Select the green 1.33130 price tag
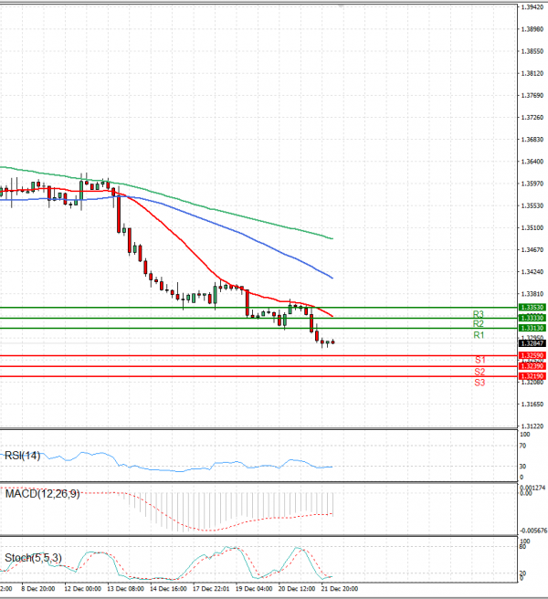Image resolution: width=548 pixels, height=599 pixels. 532,328
